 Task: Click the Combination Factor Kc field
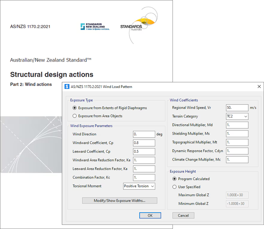tap(144, 178)
